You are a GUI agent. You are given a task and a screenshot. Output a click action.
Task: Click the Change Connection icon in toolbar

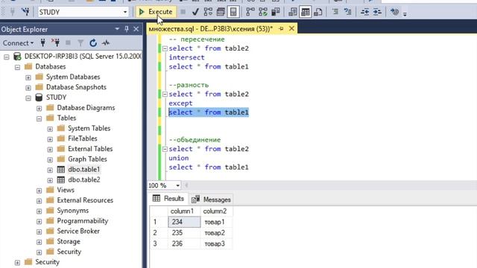25,12
